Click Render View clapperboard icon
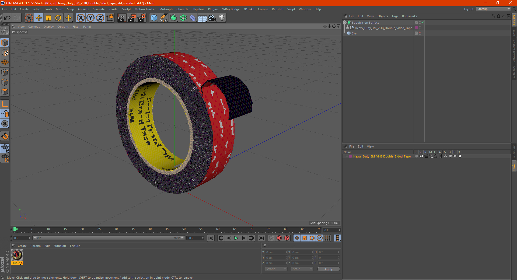The image size is (517, 280). 122,18
